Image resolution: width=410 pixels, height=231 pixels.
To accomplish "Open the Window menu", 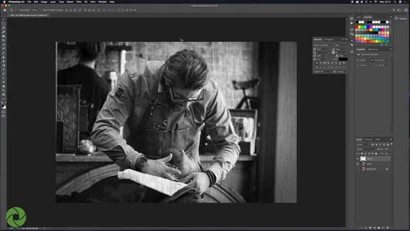I will pos(102,2).
